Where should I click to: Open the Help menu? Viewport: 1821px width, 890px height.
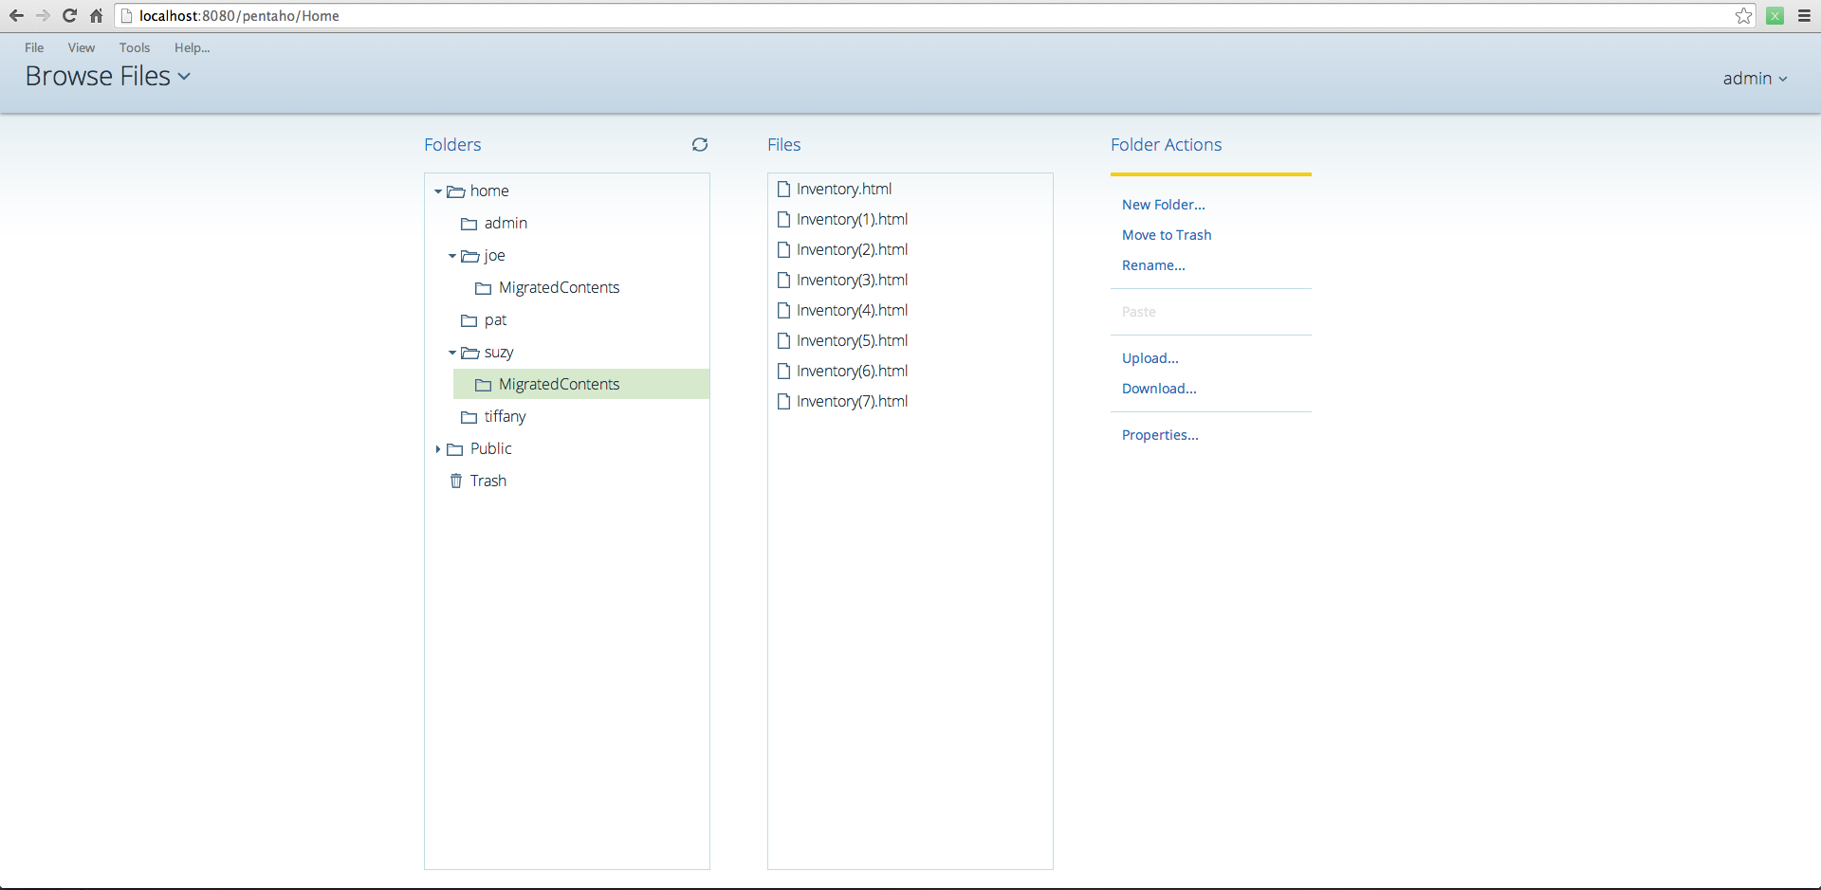pos(193,47)
